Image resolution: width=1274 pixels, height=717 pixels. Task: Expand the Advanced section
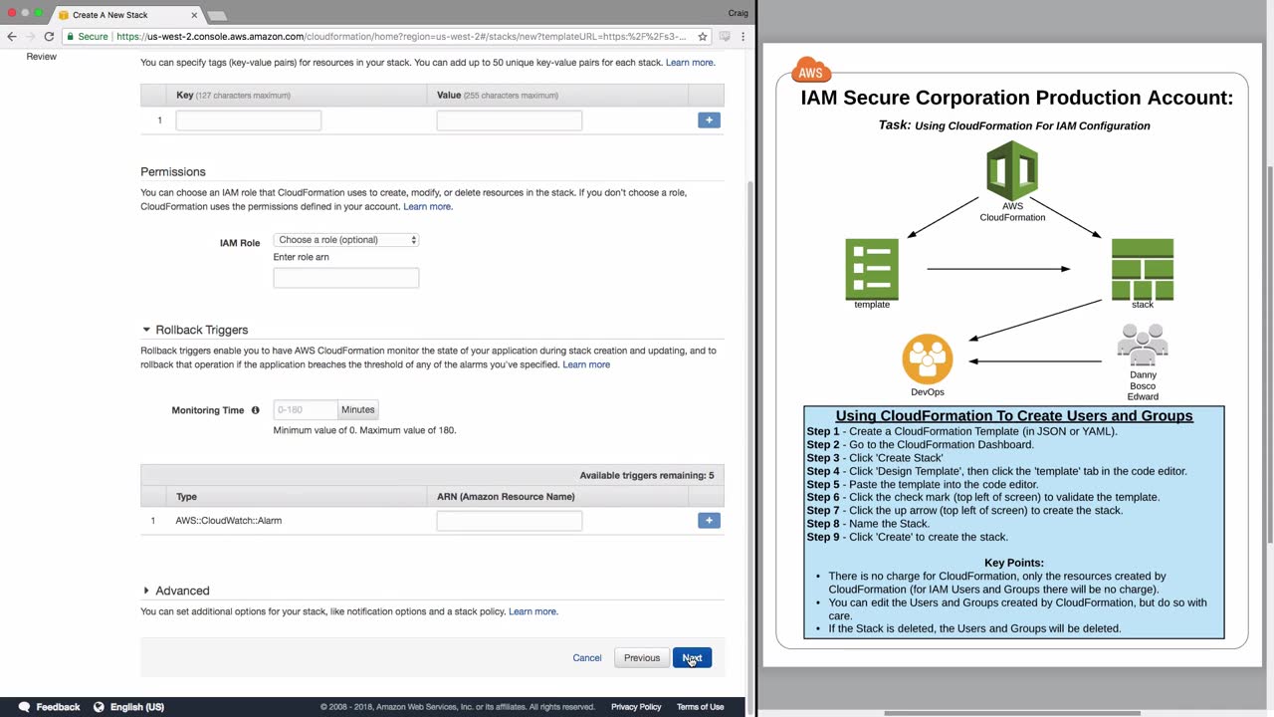(146, 591)
